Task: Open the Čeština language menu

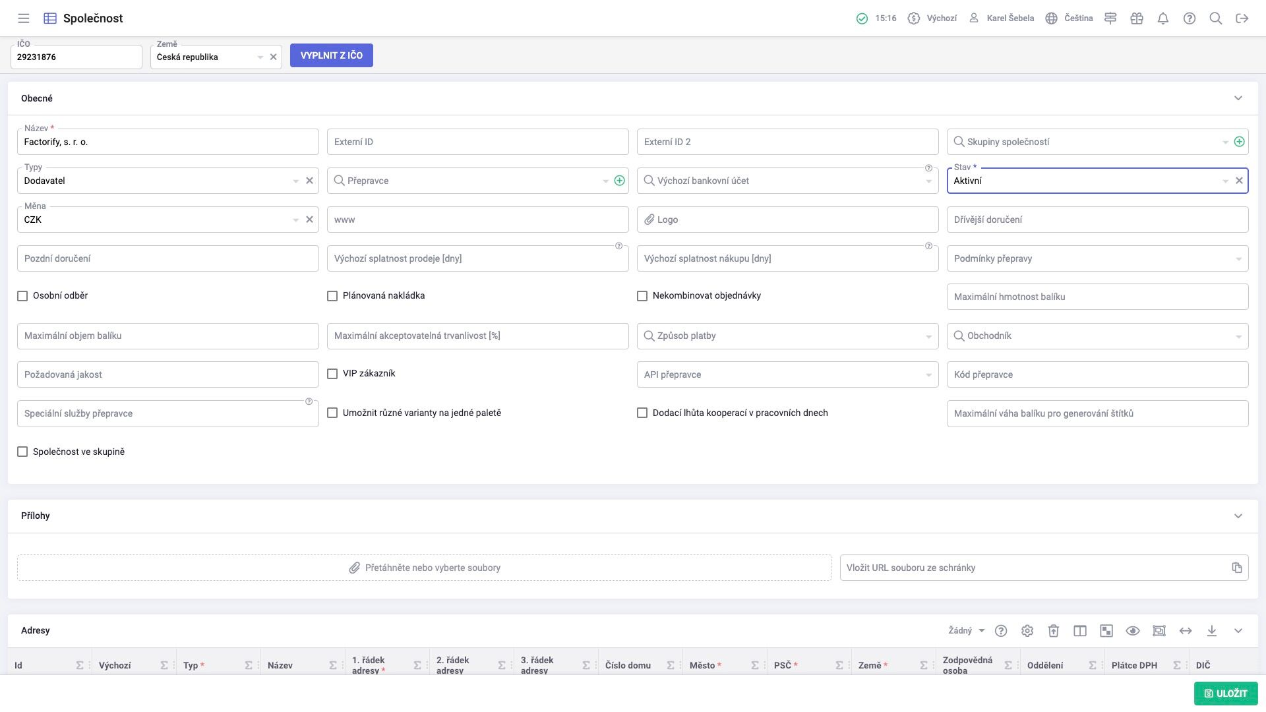Action: 1070,18
